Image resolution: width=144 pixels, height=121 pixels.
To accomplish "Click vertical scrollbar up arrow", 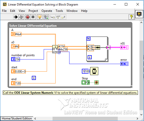I will coord(141,22).
